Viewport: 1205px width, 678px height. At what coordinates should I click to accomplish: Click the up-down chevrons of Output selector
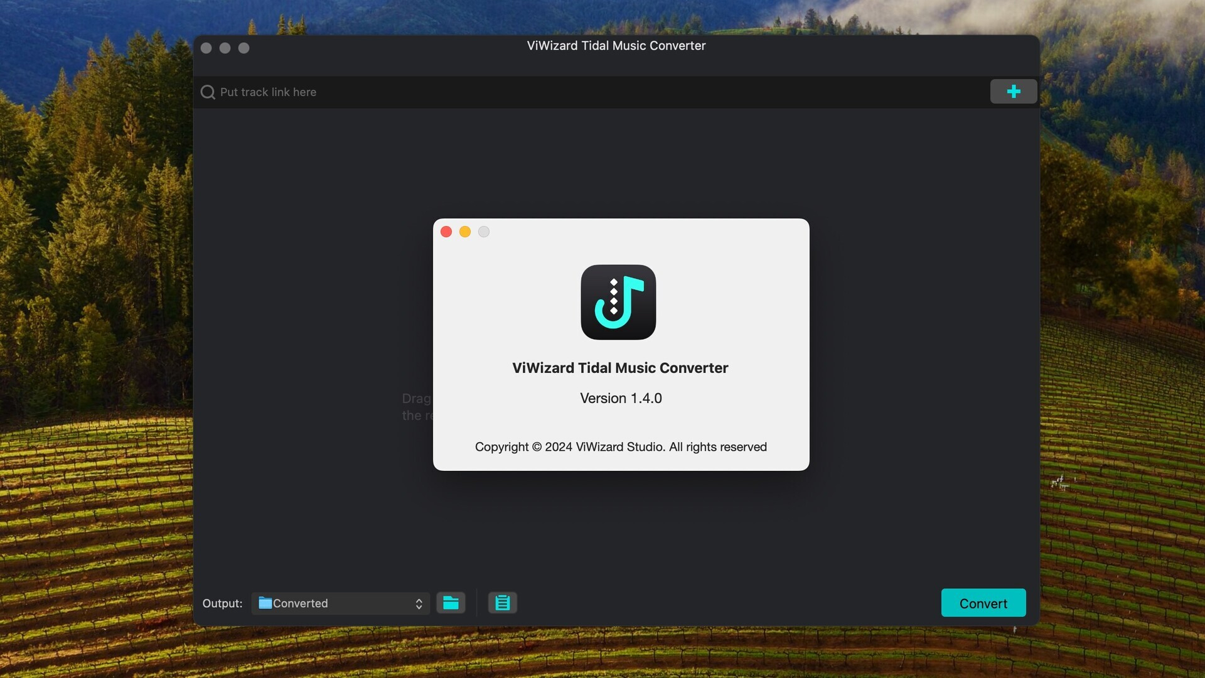coord(419,603)
